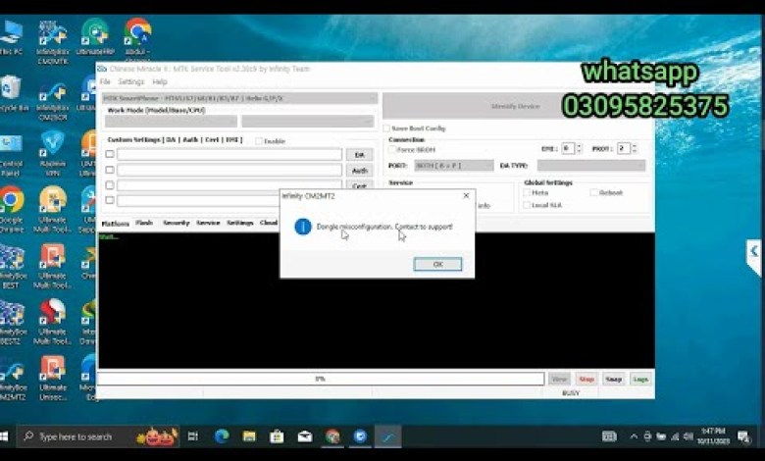Open Task View from taskbar
The image size is (765, 461).
(193, 436)
